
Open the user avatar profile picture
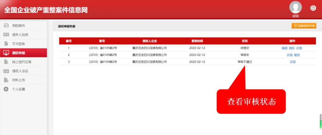click(x=295, y=7)
